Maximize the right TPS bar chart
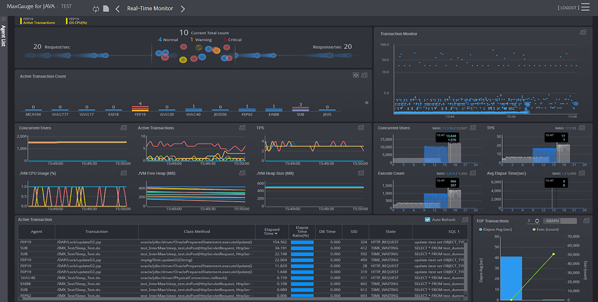This screenshot has height=302, width=598. [581, 128]
